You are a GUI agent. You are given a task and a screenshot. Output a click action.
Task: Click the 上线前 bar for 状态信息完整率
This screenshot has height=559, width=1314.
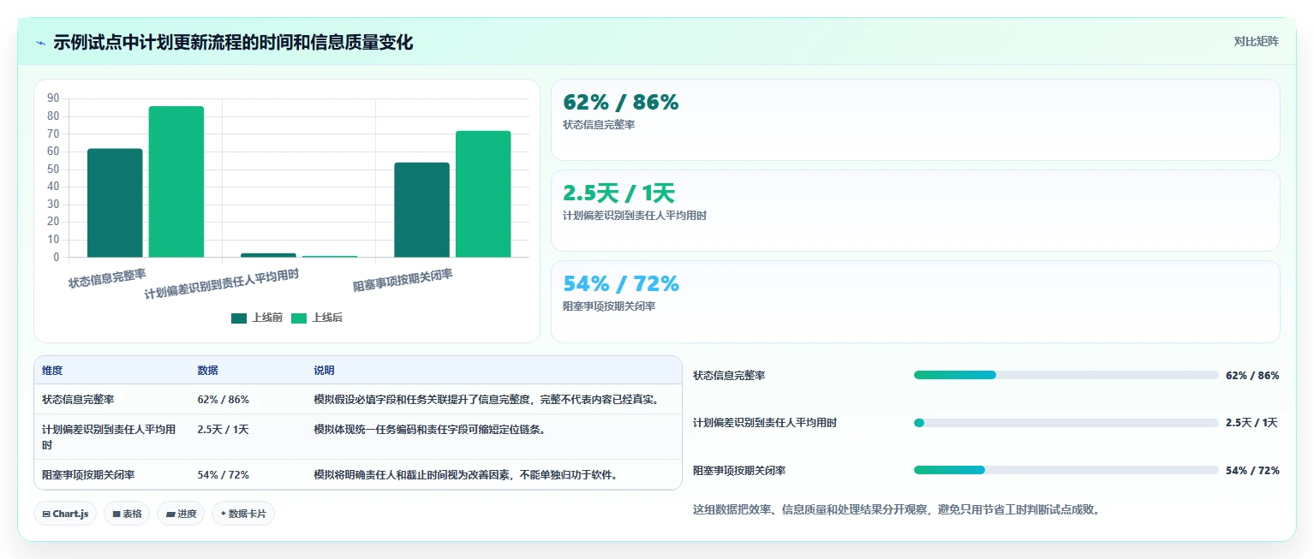(x=115, y=203)
